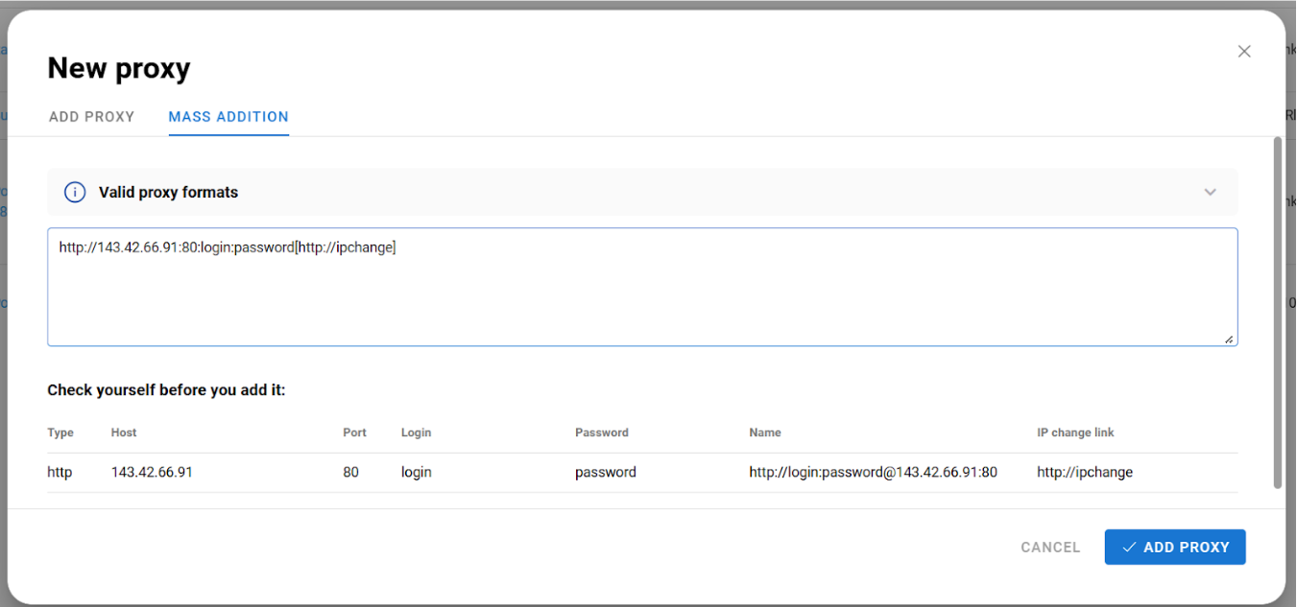Click the http://ipchange value in the table
Viewport: 1297px width, 607px height.
(x=1085, y=472)
